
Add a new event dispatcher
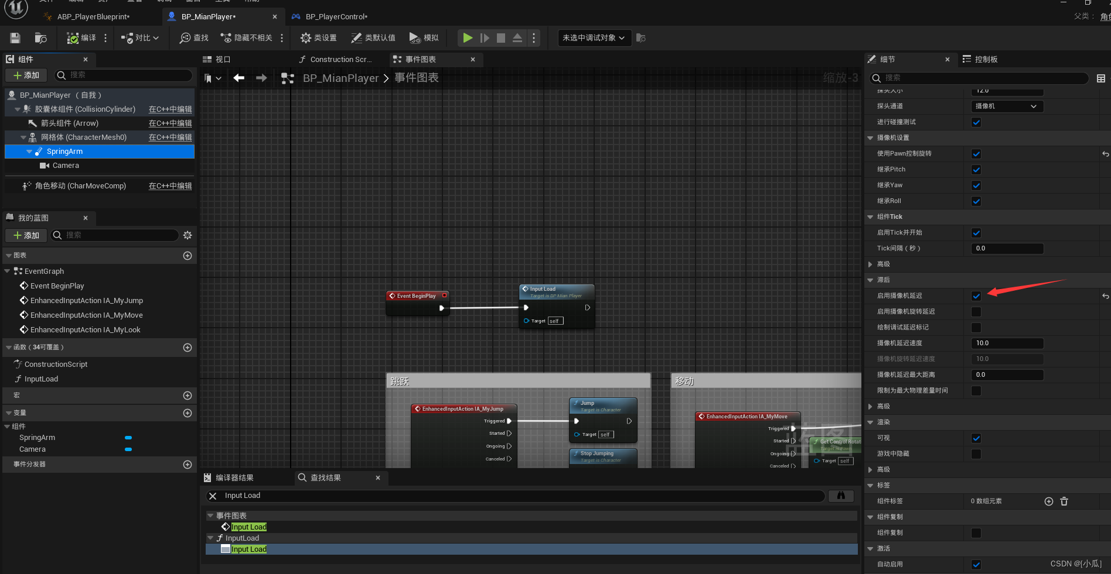pos(188,465)
